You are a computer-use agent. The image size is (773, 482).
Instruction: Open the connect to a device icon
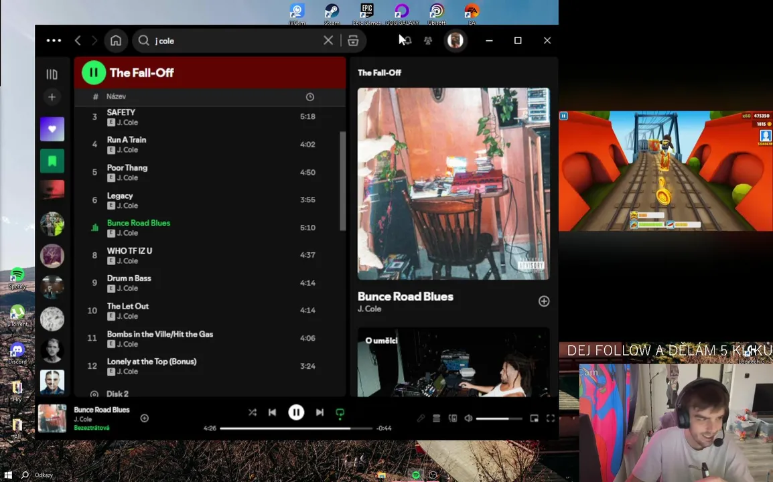[453, 418]
